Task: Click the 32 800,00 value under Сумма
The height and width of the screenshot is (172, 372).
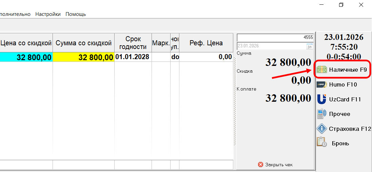Action: point(288,63)
